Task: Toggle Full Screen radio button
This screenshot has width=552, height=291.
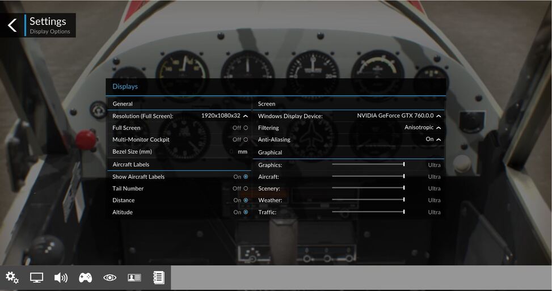Action: click(x=245, y=128)
